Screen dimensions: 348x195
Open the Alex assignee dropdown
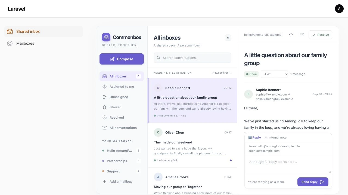274,74
